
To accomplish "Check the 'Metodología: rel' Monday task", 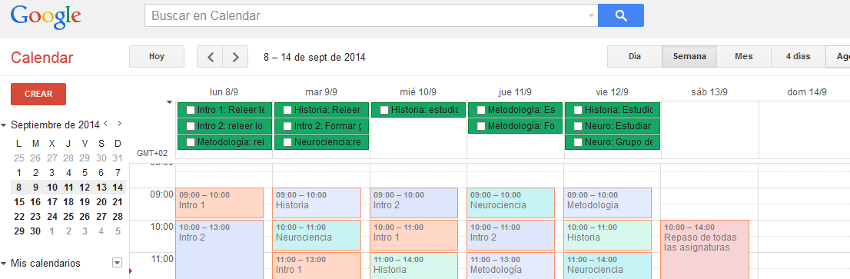I will (x=191, y=142).
